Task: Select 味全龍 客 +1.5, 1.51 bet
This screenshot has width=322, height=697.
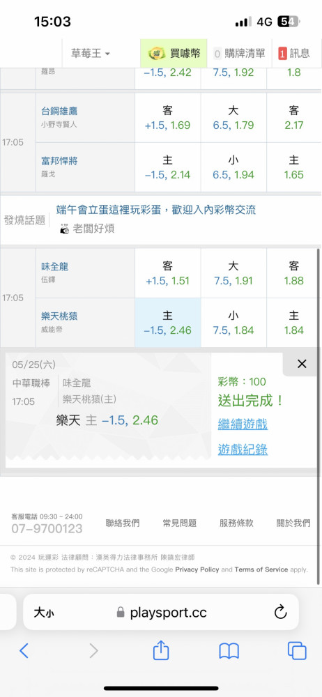Action: click(x=168, y=273)
